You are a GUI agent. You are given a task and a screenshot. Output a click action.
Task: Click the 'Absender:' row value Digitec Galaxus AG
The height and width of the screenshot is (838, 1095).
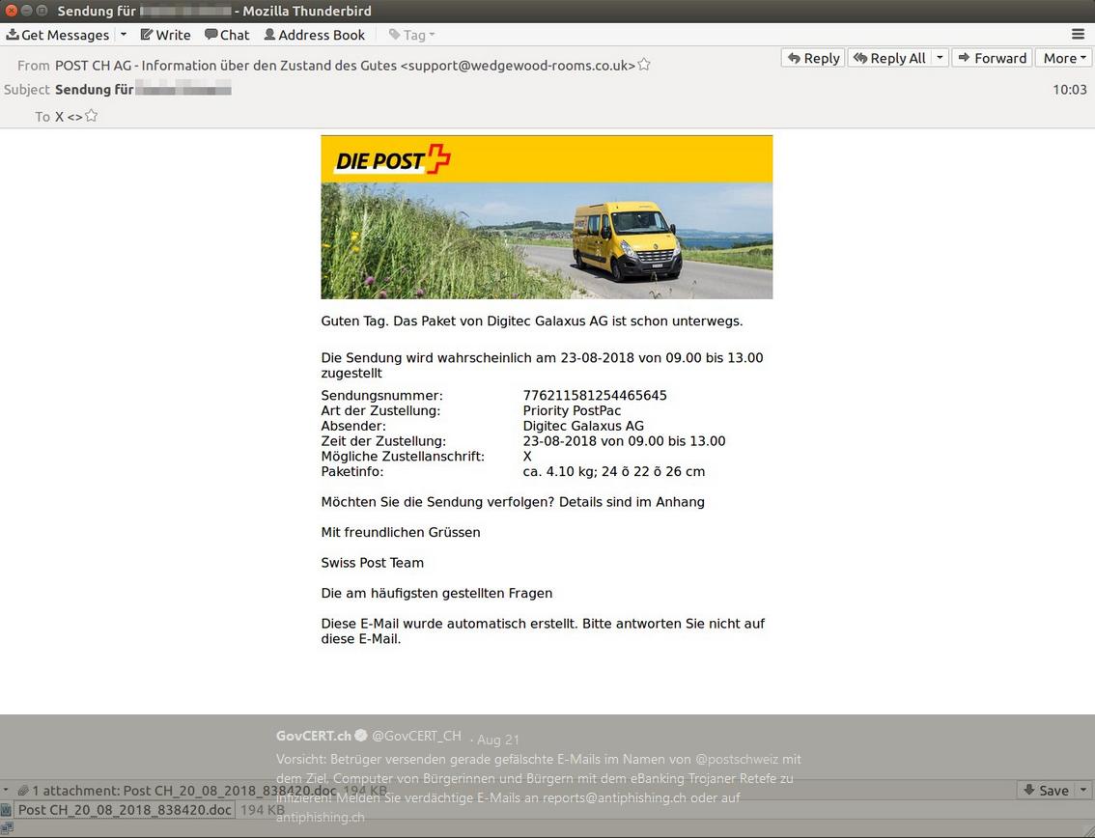click(x=583, y=426)
